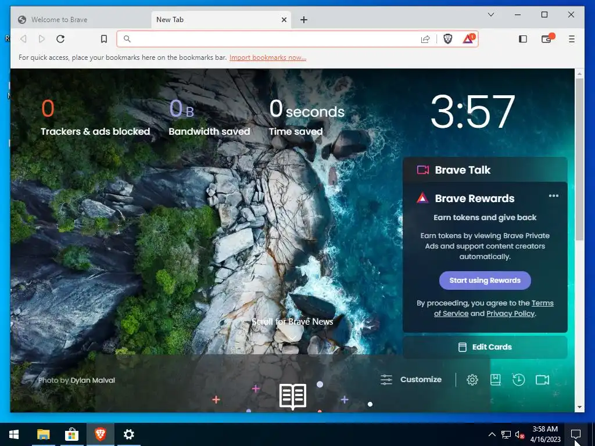This screenshot has width=595, height=446.
Task: Open a new tab with plus button
Action: (x=303, y=20)
